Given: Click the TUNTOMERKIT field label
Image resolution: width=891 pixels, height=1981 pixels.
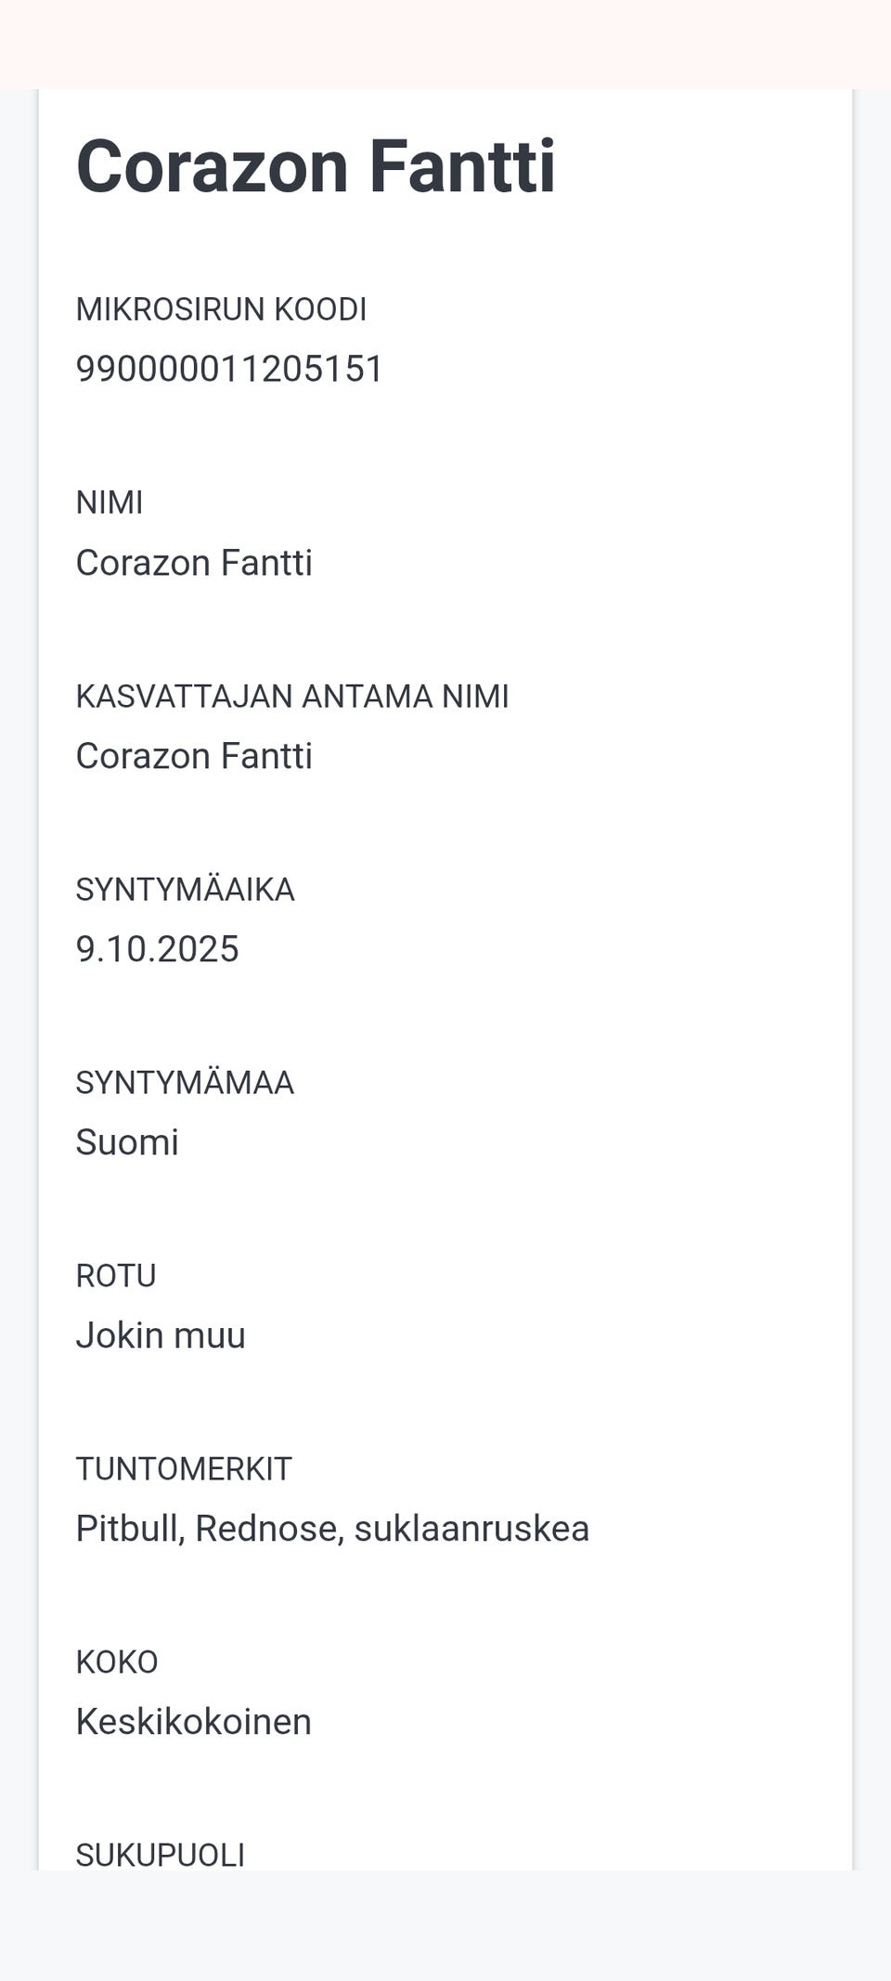Looking at the screenshot, I should click(184, 1469).
